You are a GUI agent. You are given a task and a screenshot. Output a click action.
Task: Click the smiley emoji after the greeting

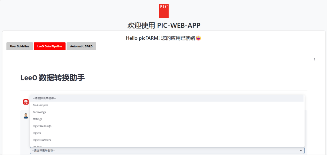(x=199, y=38)
